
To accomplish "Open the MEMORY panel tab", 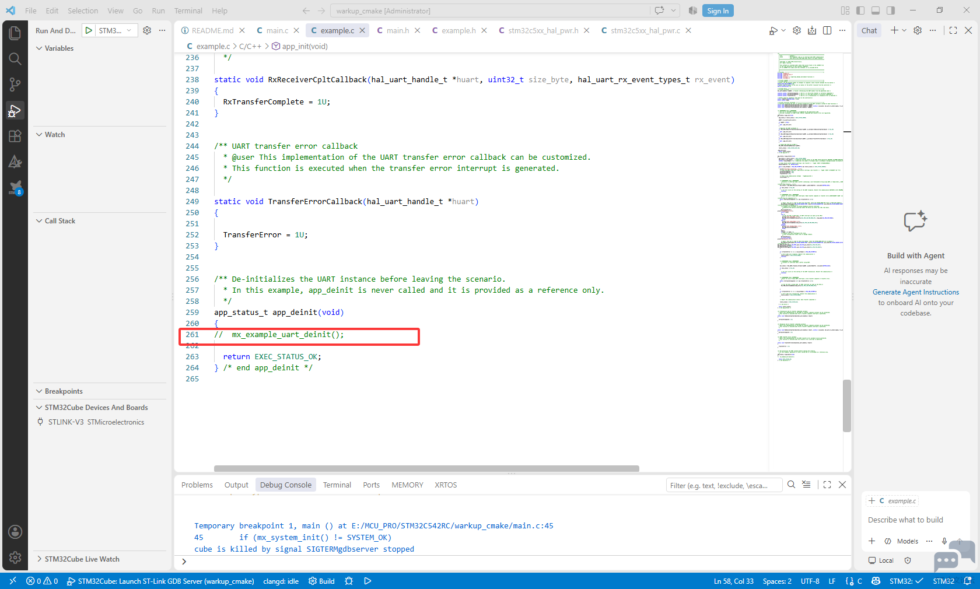I will pos(407,485).
